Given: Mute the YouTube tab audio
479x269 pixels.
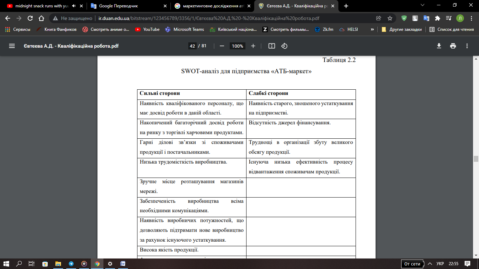Looking at the screenshot, I should coord(74,6).
